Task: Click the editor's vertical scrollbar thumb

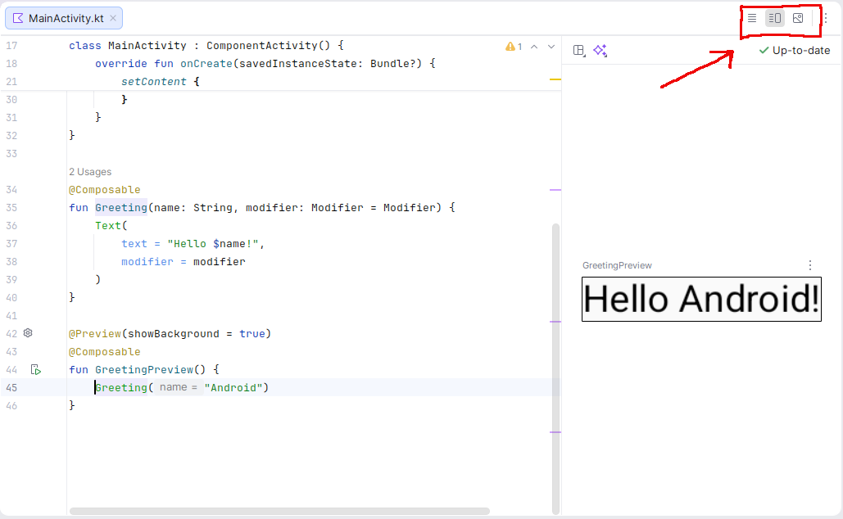Action: tap(556, 368)
